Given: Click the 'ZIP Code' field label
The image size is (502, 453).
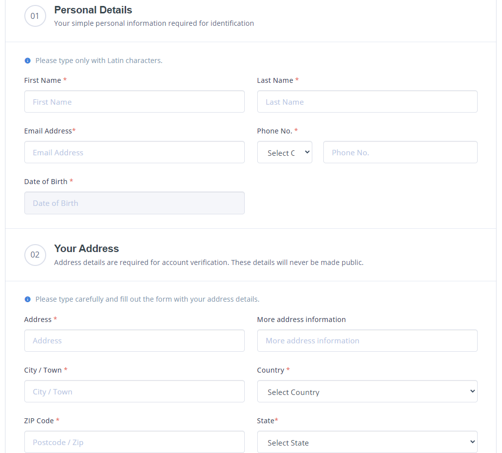Looking at the screenshot, I should click(39, 421).
